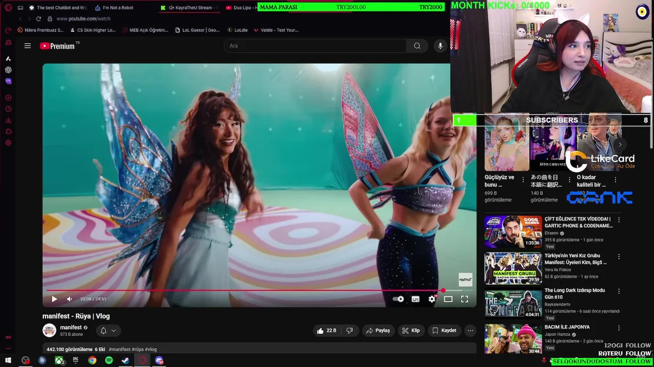Open Extensions cube in Opera sidebar

[x=8, y=132]
